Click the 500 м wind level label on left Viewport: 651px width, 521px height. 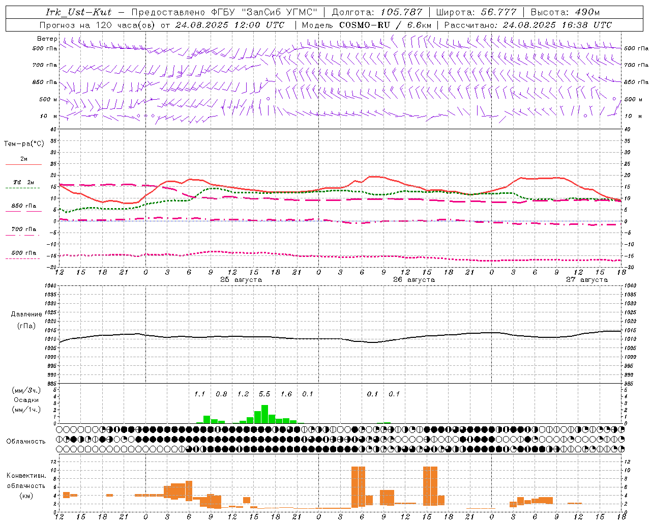[x=48, y=99]
